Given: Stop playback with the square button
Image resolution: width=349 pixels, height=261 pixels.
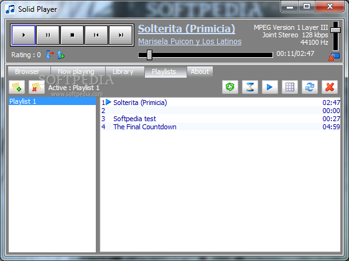Looking at the screenshot, I should coord(72,35).
